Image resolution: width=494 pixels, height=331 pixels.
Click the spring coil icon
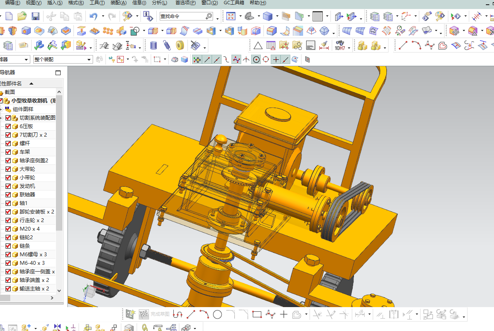[x=167, y=46]
